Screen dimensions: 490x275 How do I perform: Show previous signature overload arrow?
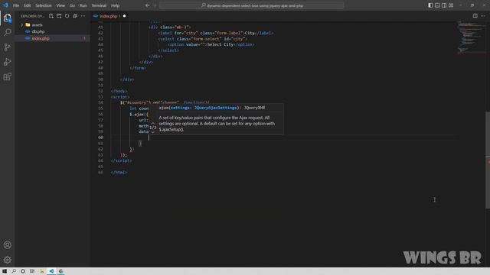153,123
